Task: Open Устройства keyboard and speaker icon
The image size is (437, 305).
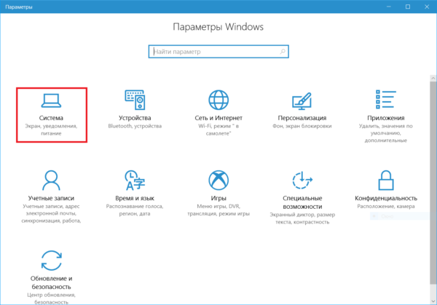Action: (x=135, y=100)
